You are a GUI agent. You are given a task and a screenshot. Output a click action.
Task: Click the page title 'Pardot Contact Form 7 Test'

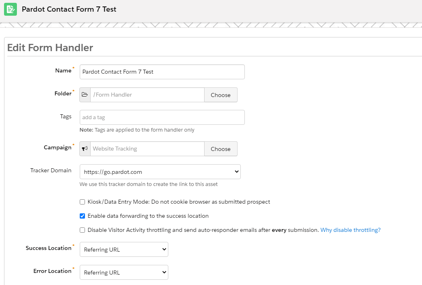(69, 9)
